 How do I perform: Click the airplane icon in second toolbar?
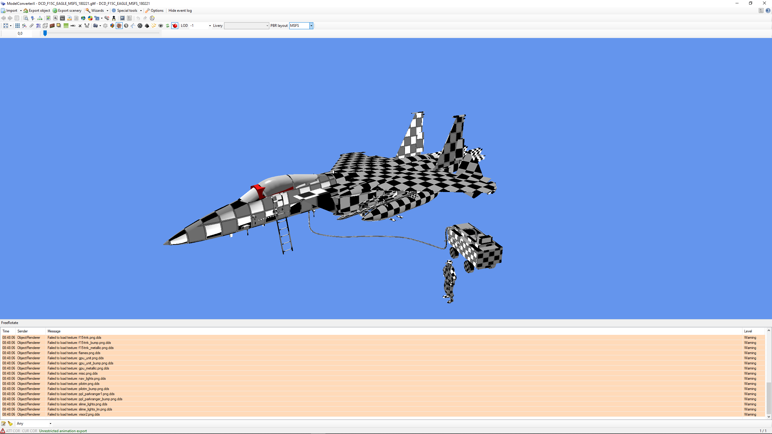pos(80,26)
